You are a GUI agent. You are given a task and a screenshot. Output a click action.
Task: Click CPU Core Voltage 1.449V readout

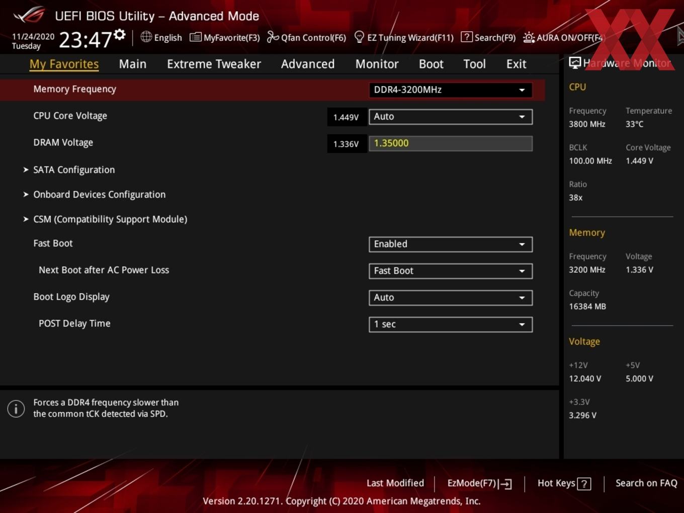[x=346, y=117]
